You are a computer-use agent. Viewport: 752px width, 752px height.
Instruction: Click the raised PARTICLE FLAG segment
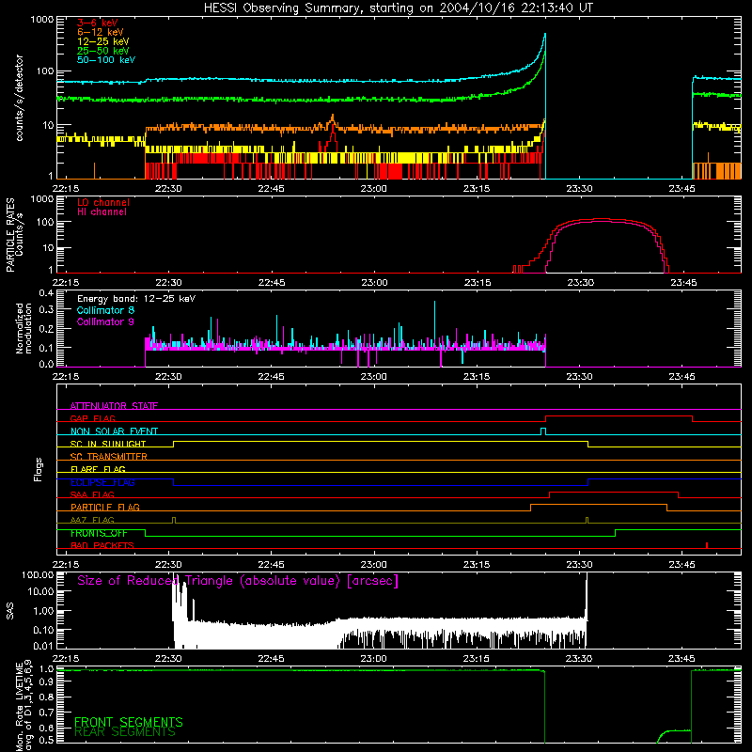click(x=599, y=505)
